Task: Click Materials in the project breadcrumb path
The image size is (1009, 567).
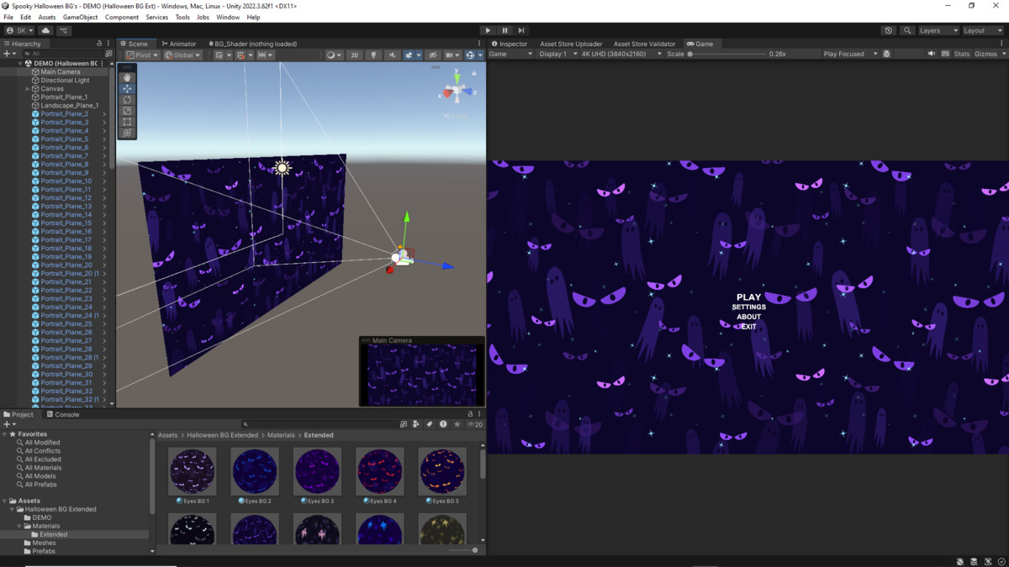Action: click(281, 435)
